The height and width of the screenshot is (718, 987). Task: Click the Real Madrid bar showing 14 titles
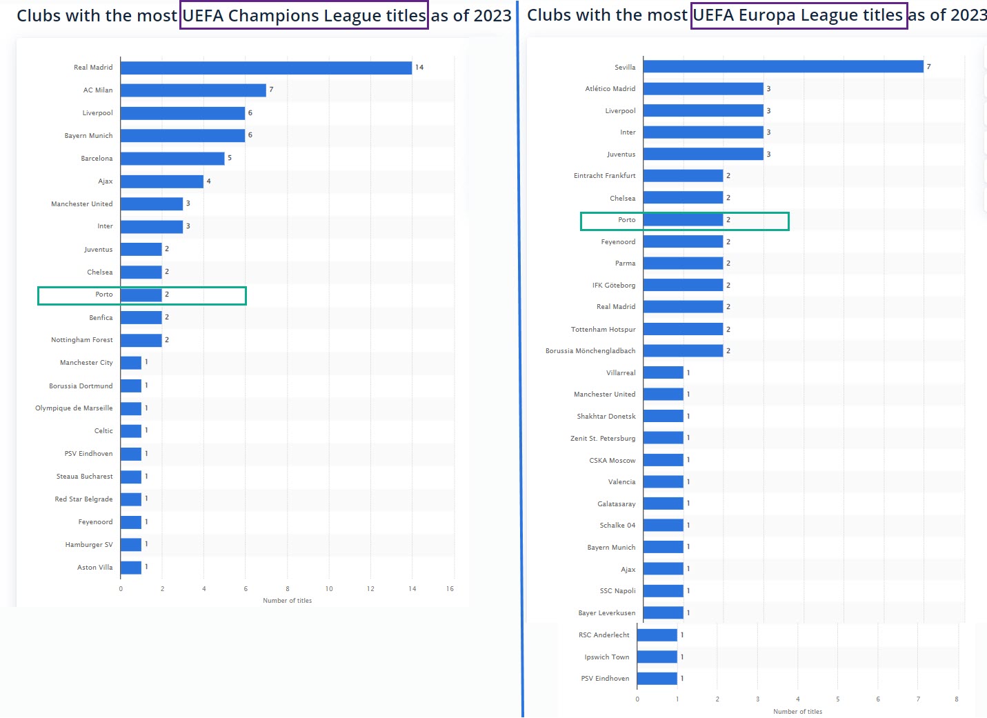pos(266,68)
